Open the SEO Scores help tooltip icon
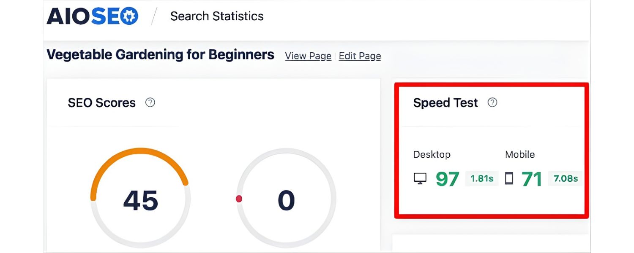 [150, 102]
